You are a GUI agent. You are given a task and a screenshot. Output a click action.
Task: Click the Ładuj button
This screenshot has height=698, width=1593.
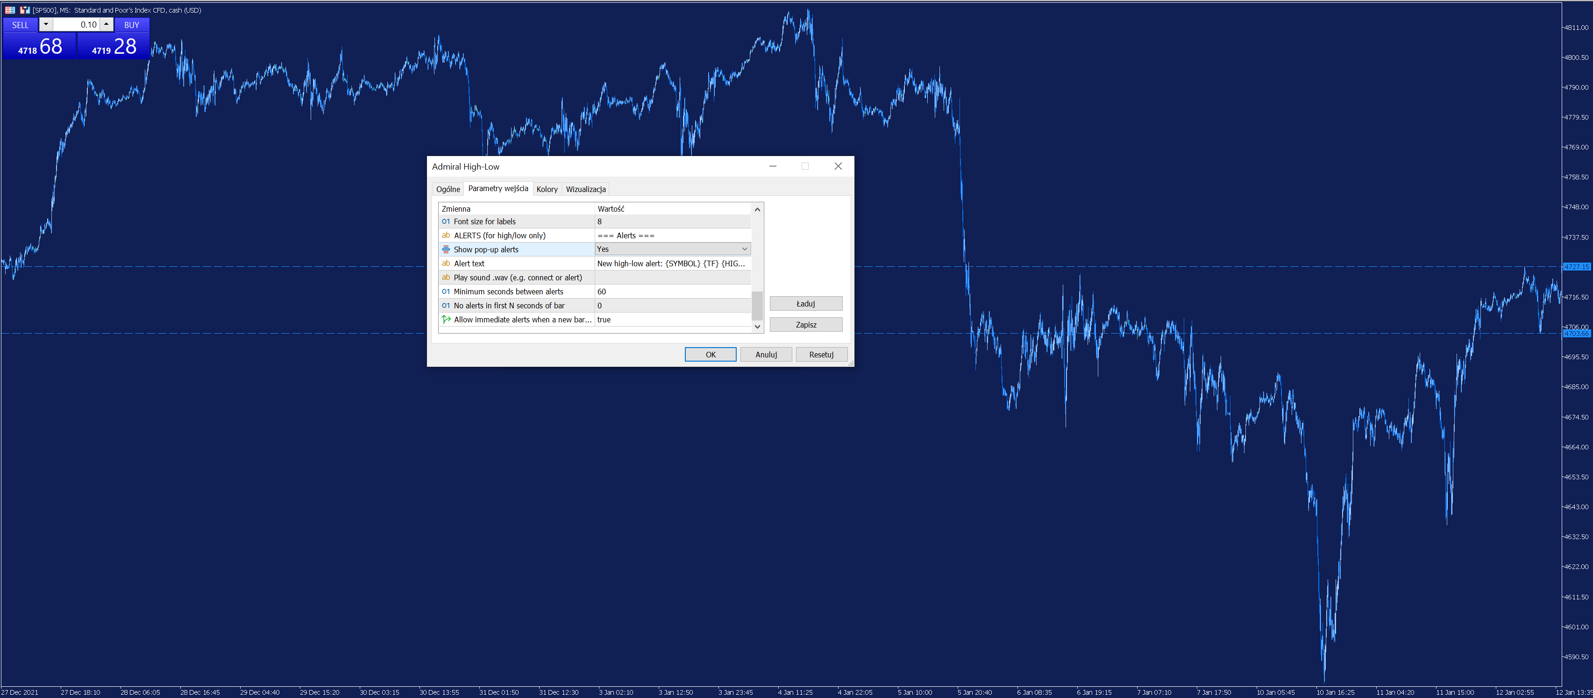(806, 304)
